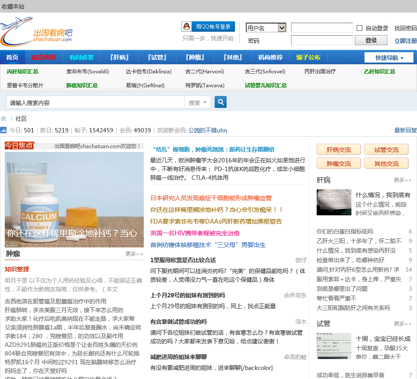The image size is (417, 379).
Task: Click 最新回复 link
Action: 406,130
